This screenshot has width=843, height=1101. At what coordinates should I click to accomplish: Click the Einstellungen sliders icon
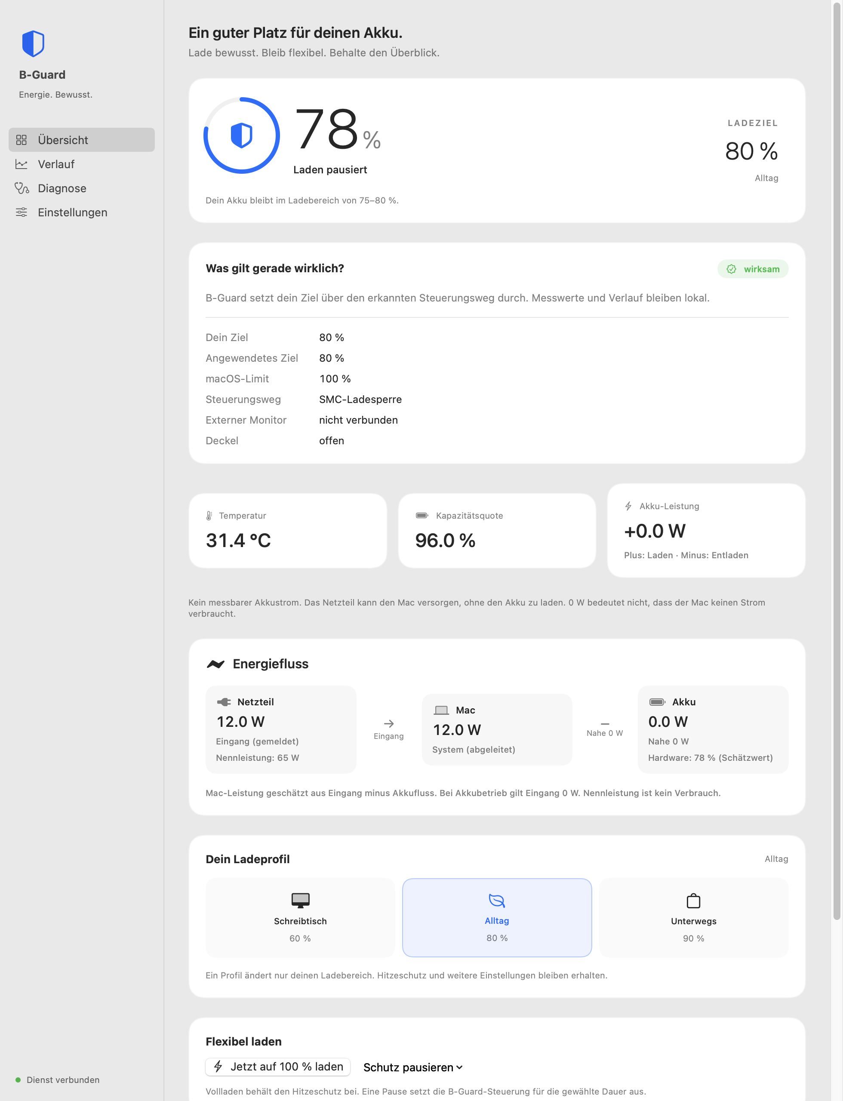point(21,212)
